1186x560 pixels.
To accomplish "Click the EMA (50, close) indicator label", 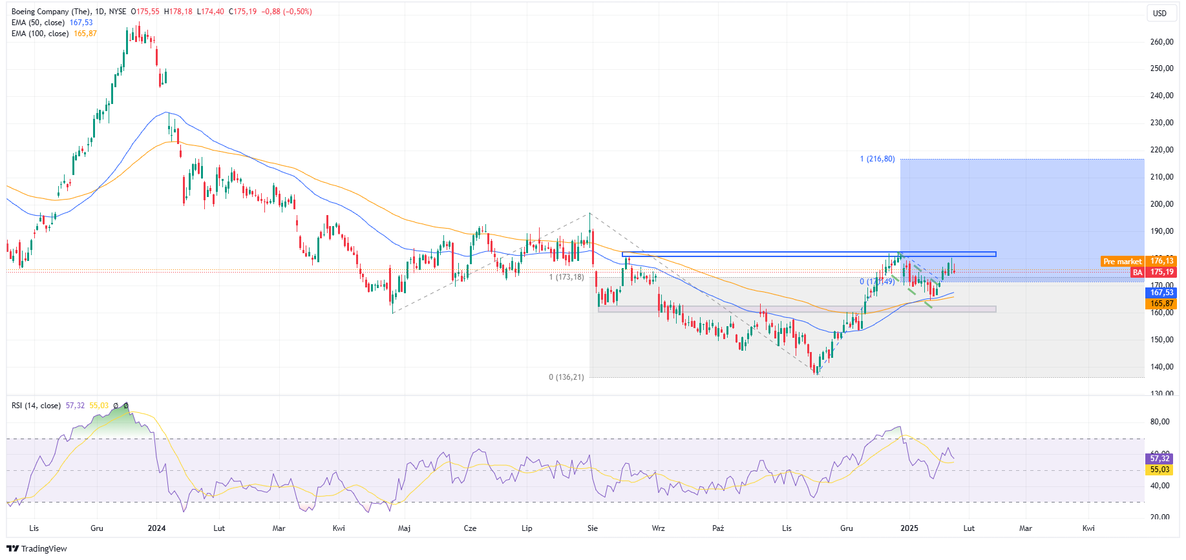I will click(x=38, y=23).
